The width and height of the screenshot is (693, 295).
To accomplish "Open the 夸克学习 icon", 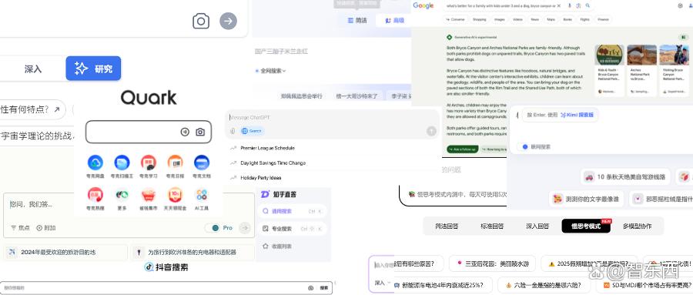I will click(x=148, y=163).
